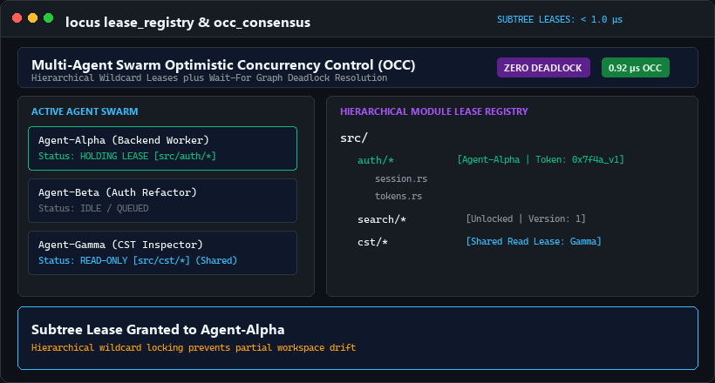Click the Agent-Alpha token 0x7f4a_v1 label

click(x=541, y=160)
